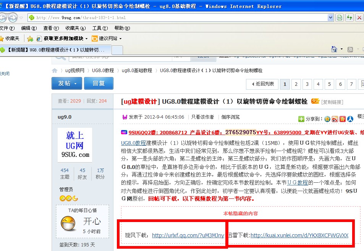Open the ug9.0 author profile name
364x251 pixels.
tap(65, 117)
